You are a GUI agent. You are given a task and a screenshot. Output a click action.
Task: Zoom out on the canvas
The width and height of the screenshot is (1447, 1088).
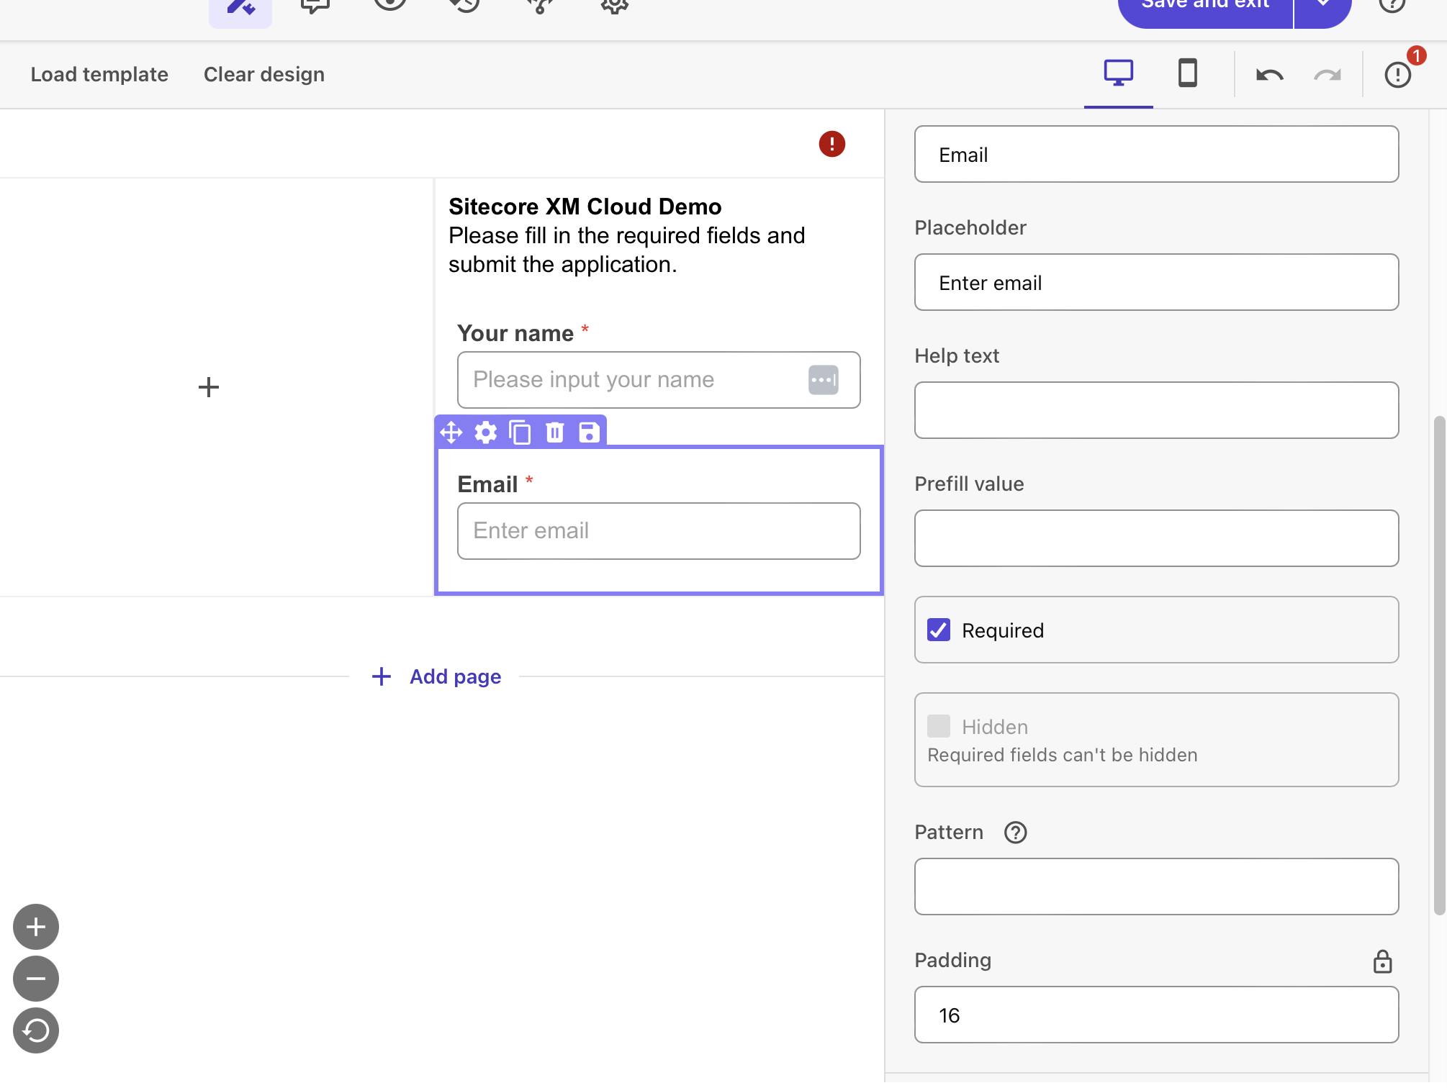(x=36, y=979)
